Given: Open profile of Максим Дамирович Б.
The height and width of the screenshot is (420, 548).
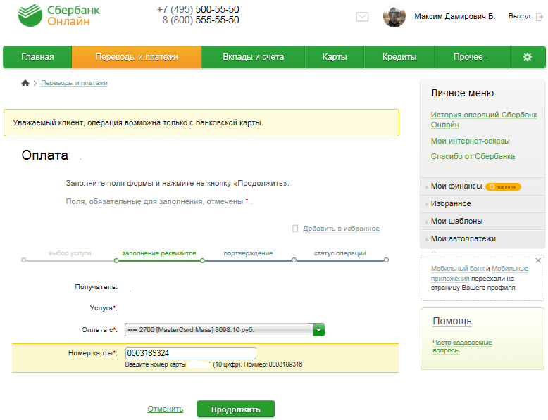Looking at the screenshot, I should point(454,16).
